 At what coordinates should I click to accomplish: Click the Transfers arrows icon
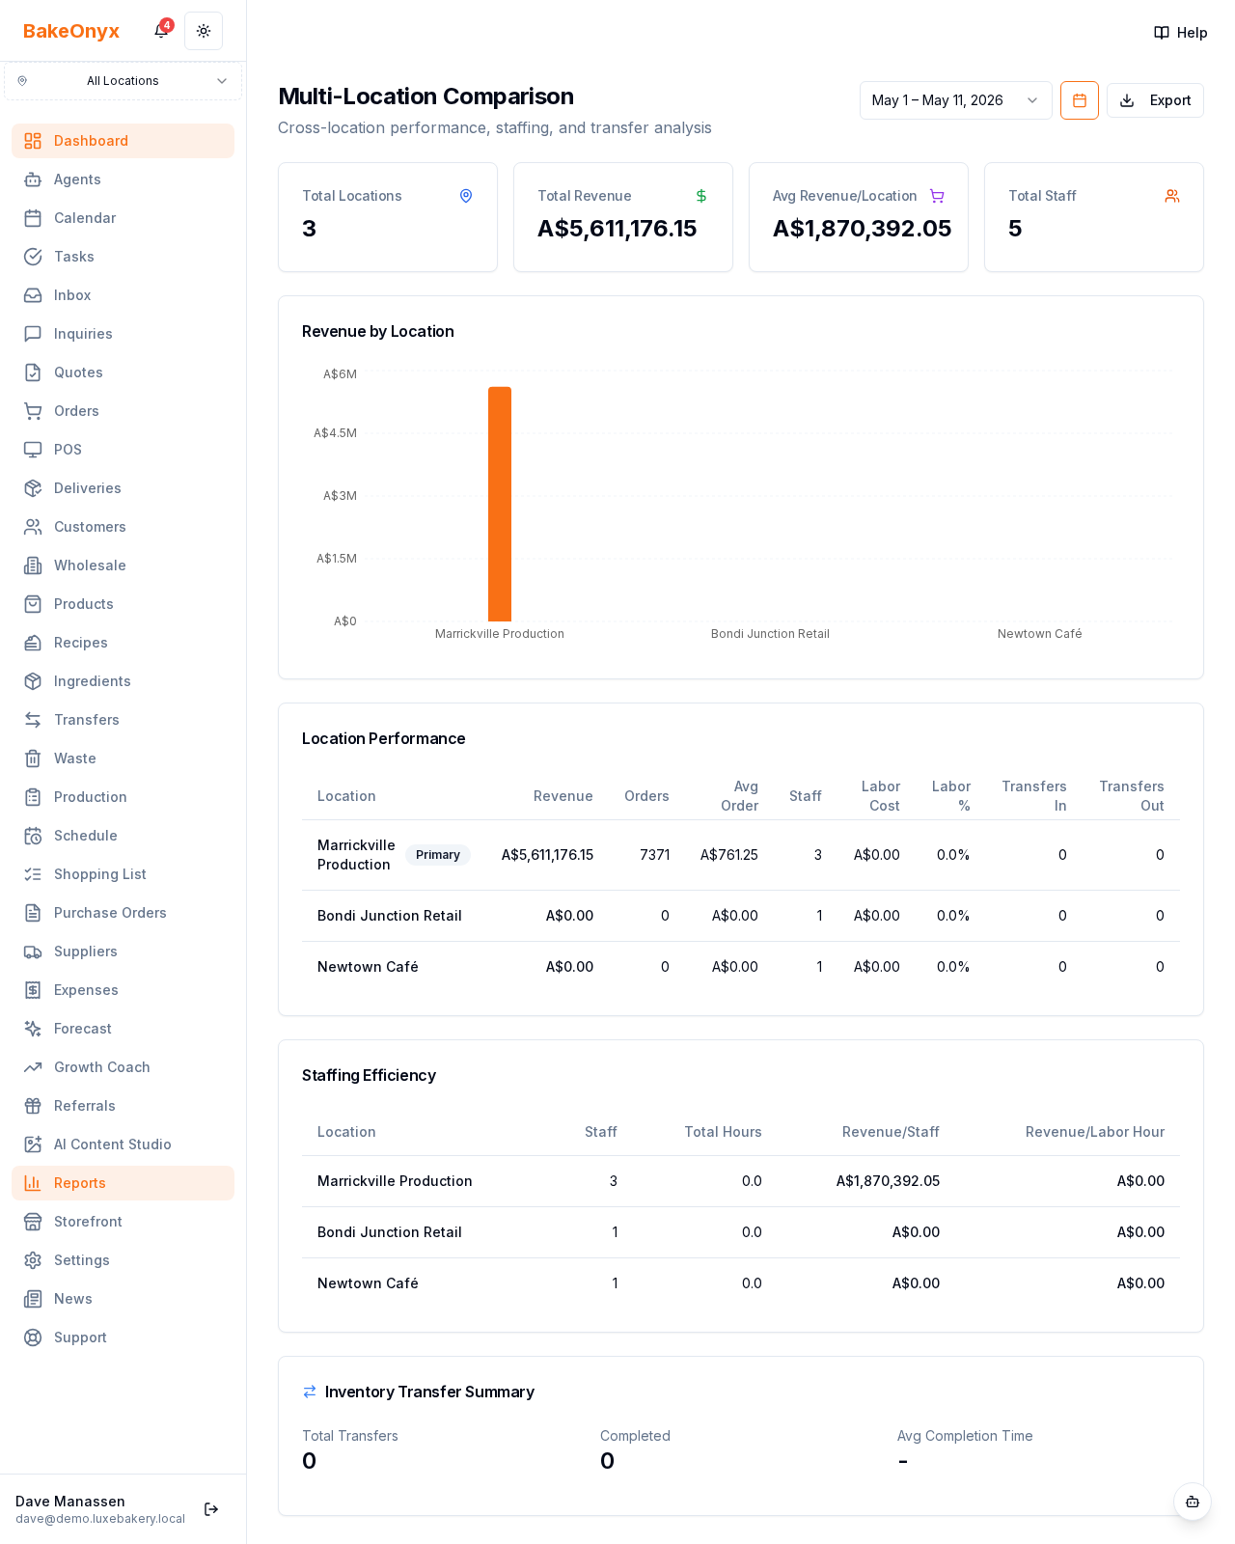click(33, 720)
